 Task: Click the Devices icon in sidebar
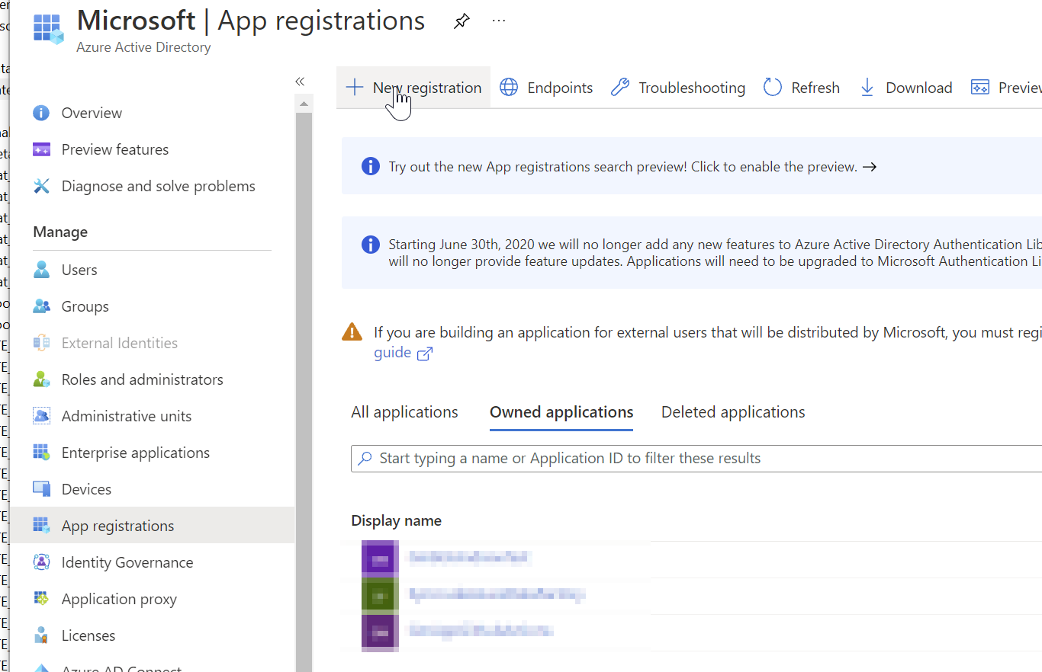(41, 489)
